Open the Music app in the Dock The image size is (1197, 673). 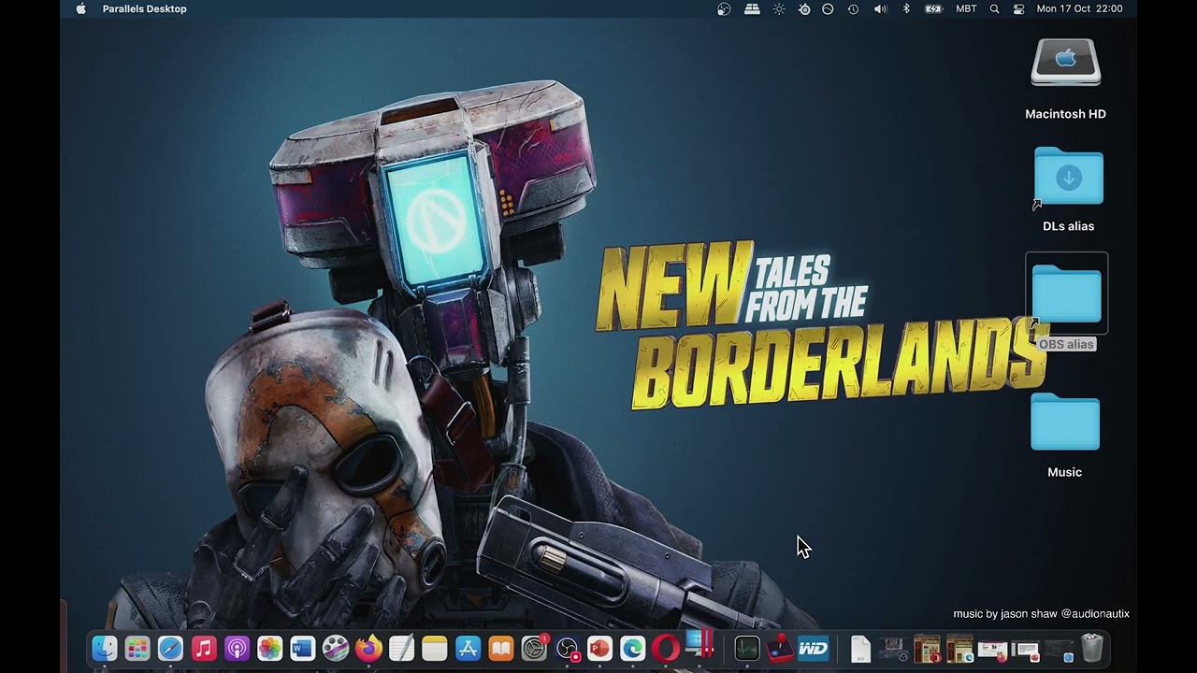(204, 648)
